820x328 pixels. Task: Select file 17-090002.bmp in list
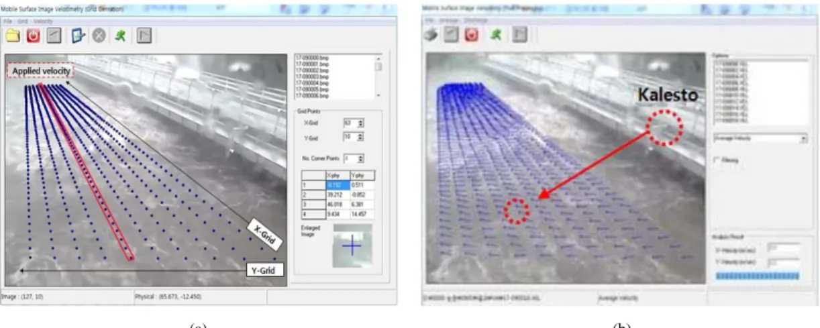(x=313, y=70)
